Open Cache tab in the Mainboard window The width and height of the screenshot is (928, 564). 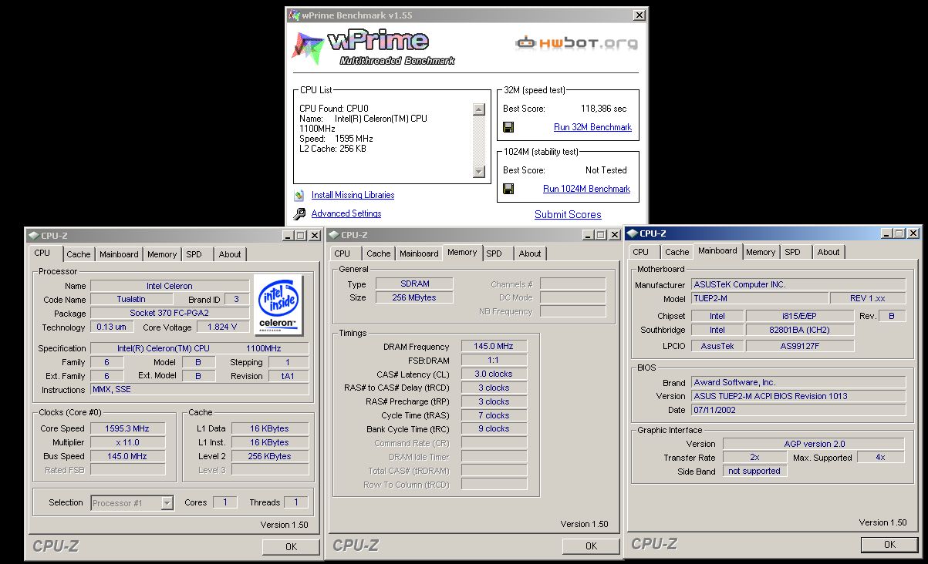pyautogui.click(x=677, y=252)
